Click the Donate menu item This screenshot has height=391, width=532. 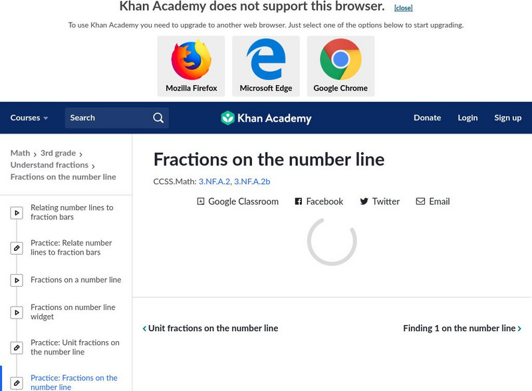pyautogui.click(x=427, y=118)
